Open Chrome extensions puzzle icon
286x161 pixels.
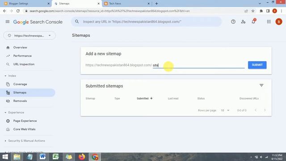click(x=261, y=11)
